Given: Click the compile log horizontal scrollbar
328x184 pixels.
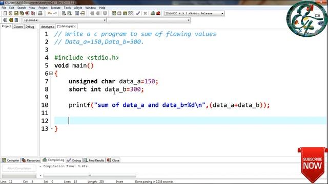Looking at the screenshot, I should (90, 175).
